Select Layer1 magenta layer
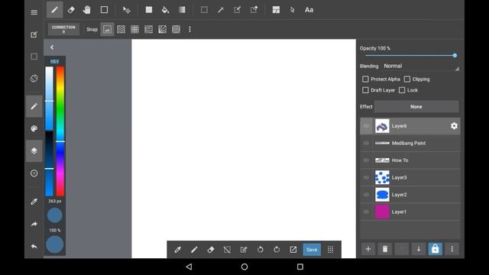 point(410,212)
